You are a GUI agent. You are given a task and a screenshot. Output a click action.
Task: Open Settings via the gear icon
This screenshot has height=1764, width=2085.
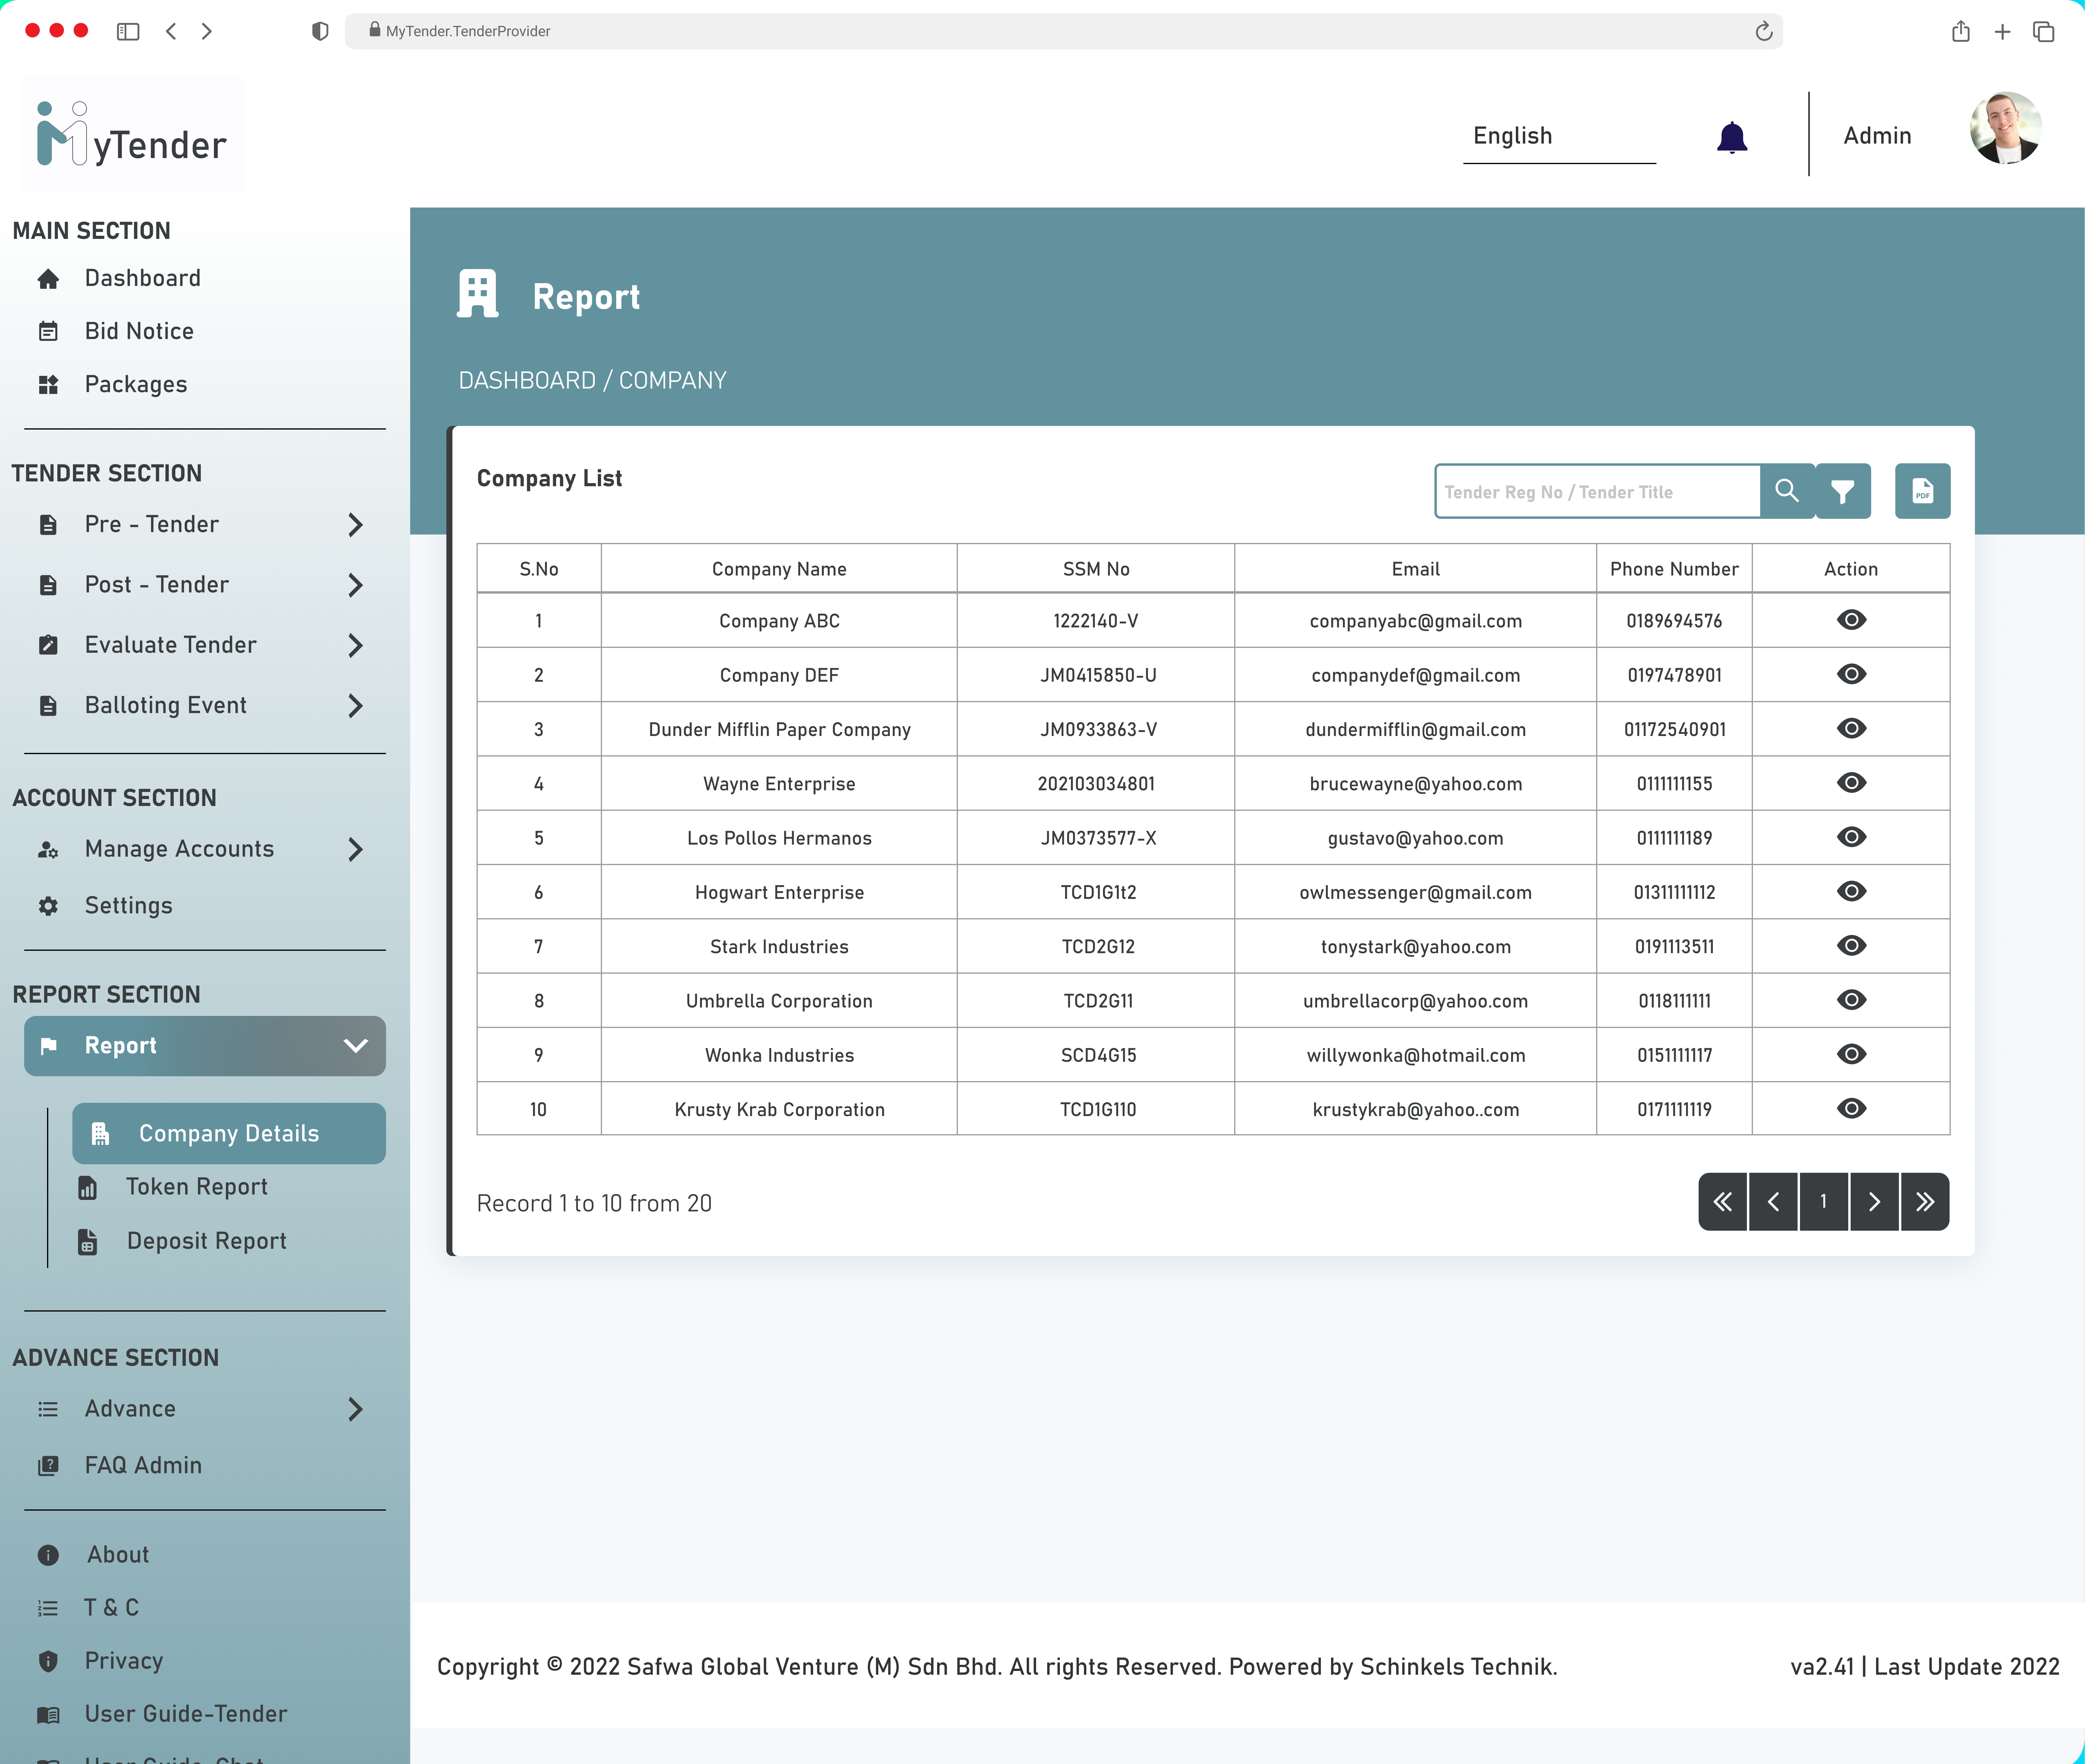pyautogui.click(x=48, y=905)
